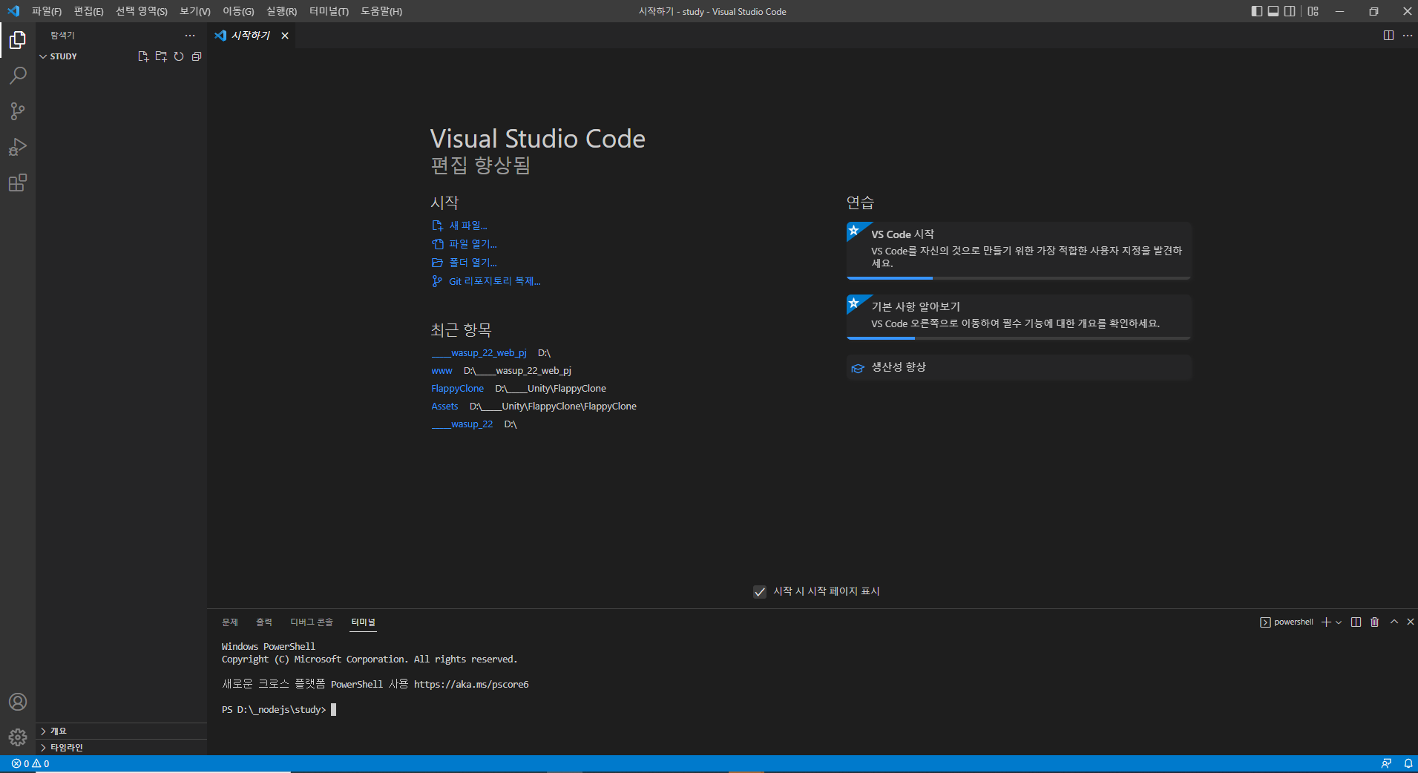The height and width of the screenshot is (773, 1418).
Task: Open Customize Layout button
Action: click(1313, 11)
